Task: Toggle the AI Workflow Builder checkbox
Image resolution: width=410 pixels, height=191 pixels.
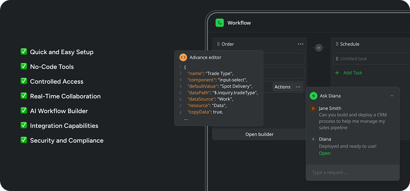Action: click(x=24, y=111)
